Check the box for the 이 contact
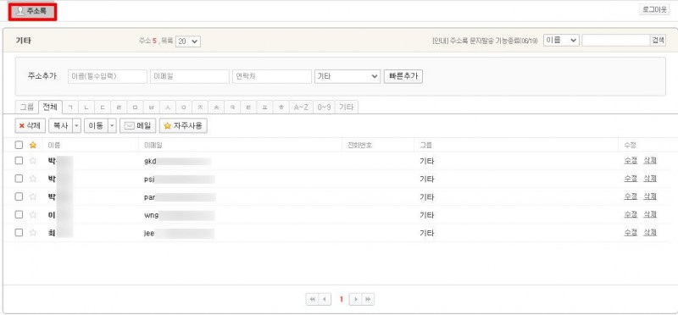 [19, 214]
